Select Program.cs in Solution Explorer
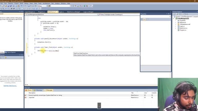 (x=183, y=30)
